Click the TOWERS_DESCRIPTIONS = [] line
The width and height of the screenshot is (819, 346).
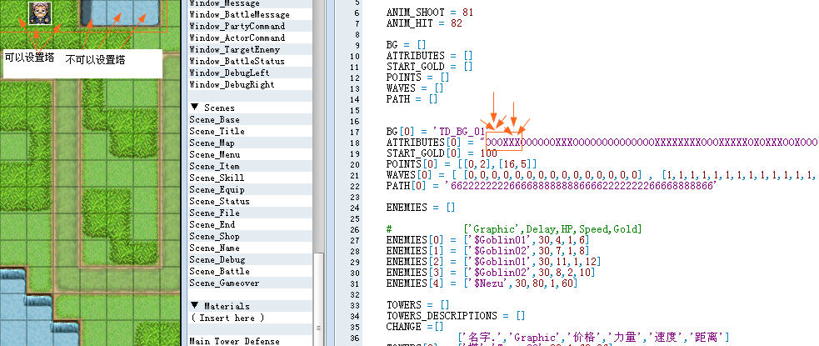456,316
